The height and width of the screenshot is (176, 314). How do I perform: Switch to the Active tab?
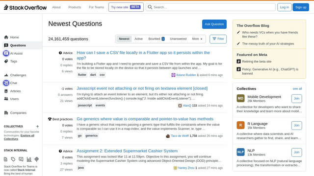click(138, 39)
